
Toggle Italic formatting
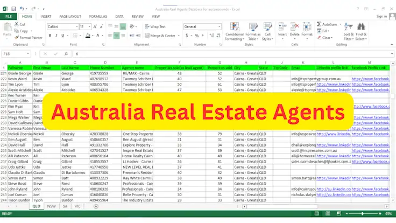pyautogui.click(x=57, y=36)
